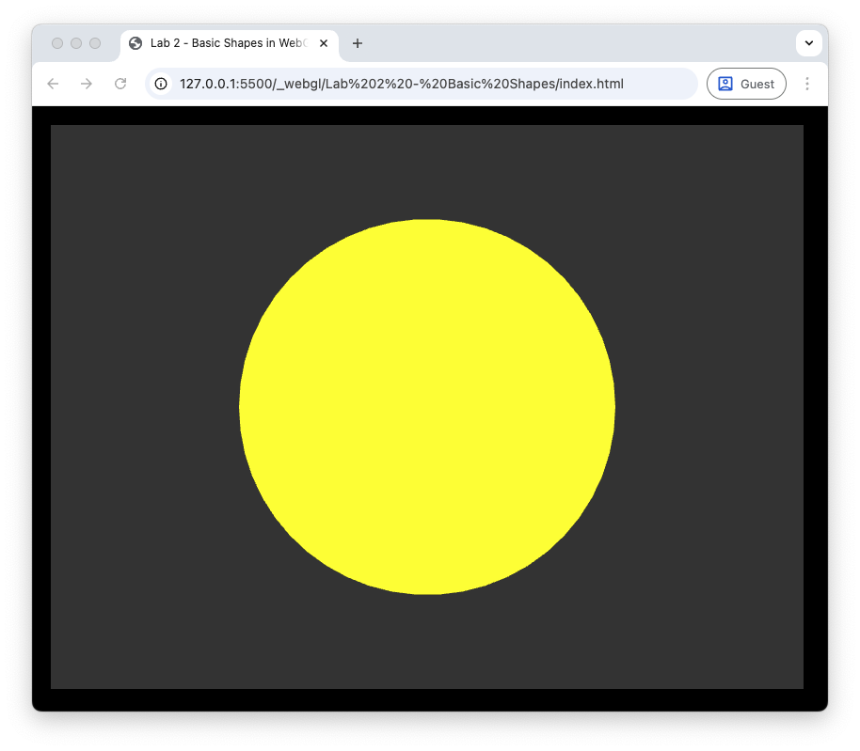Click dark gray canvas left of the circle
860x751 pixels.
pyautogui.click(x=141, y=407)
